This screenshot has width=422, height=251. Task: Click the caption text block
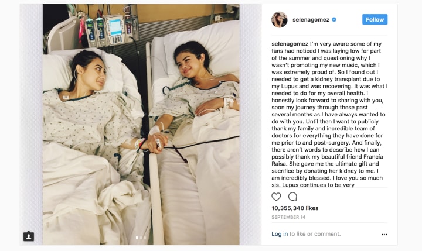point(329,114)
